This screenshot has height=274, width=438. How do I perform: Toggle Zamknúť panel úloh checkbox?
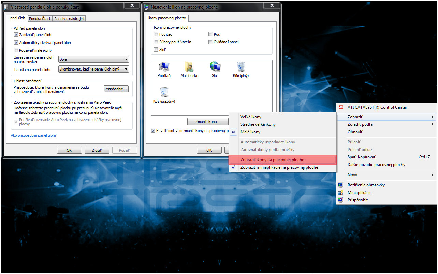pos(16,35)
